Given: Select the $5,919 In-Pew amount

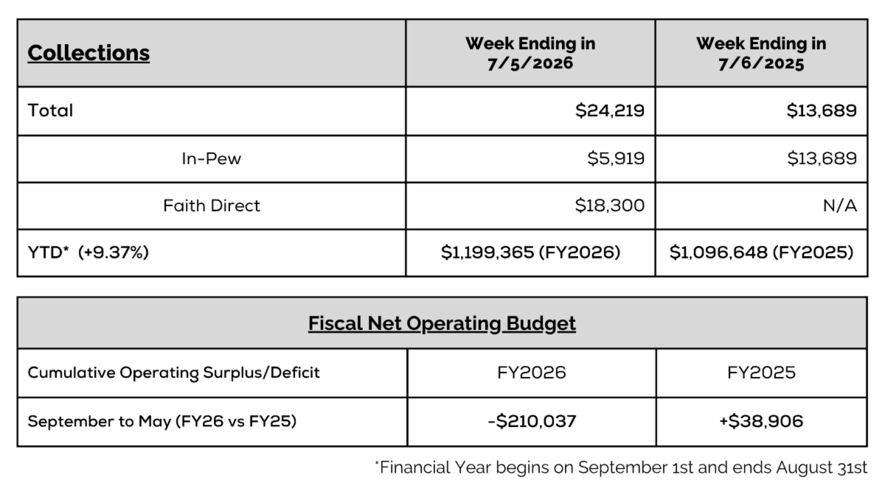Looking at the screenshot, I should pos(616,158).
